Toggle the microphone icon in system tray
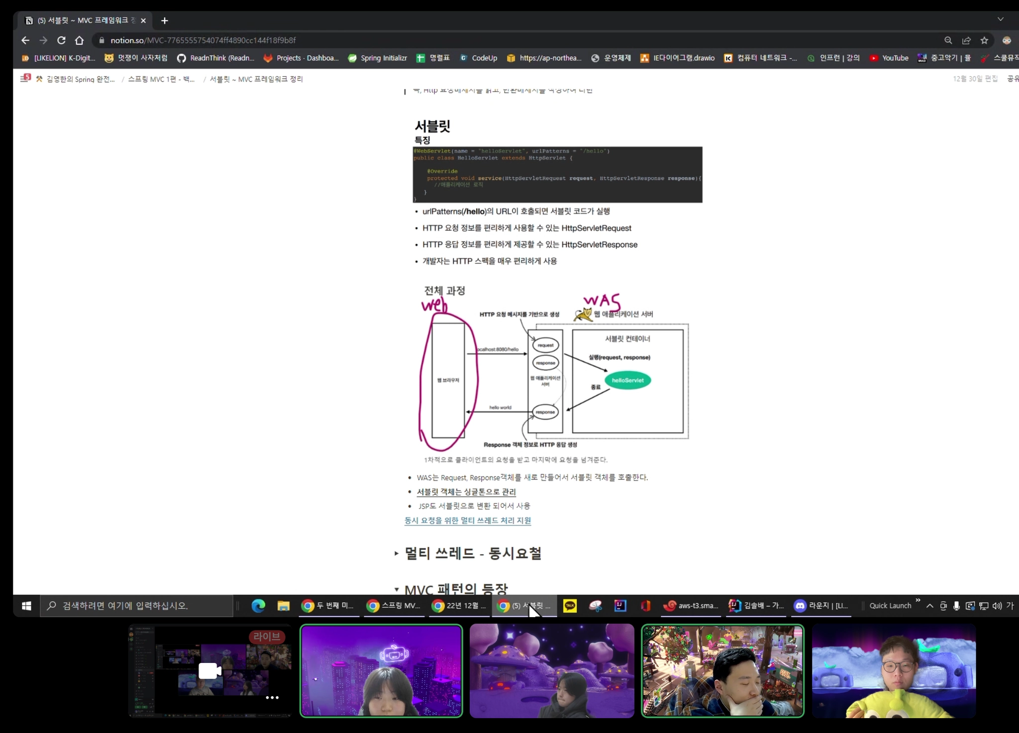Image resolution: width=1019 pixels, height=733 pixels. pos(956,605)
